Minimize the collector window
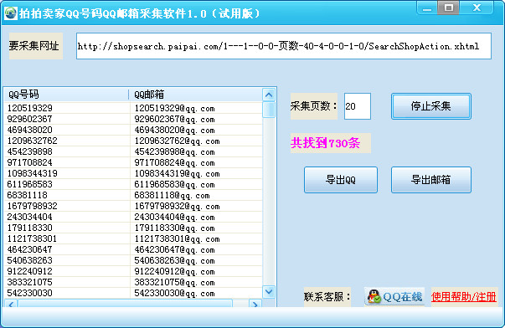This screenshot has width=505, height=328. pyautogui.click(x=427, y=8)
